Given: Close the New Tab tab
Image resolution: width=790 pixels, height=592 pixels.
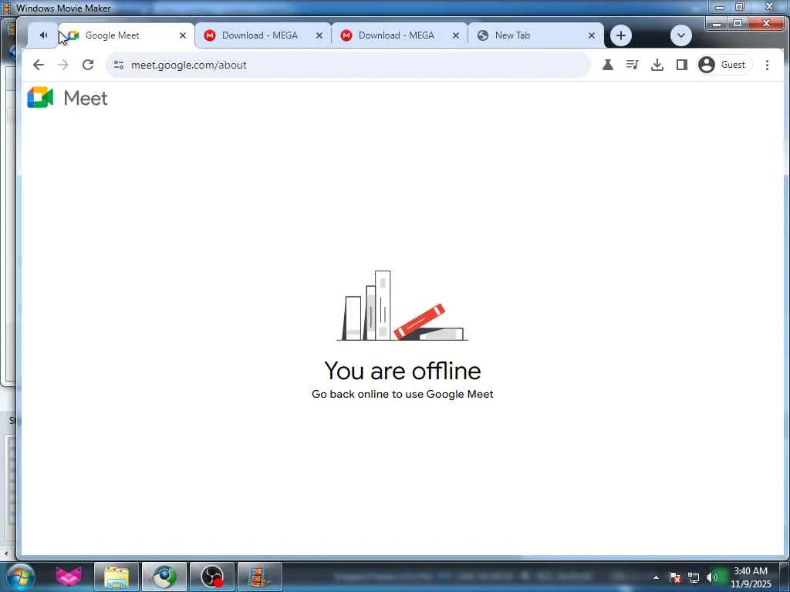Looking at the screenshot, I should [592, 35].
